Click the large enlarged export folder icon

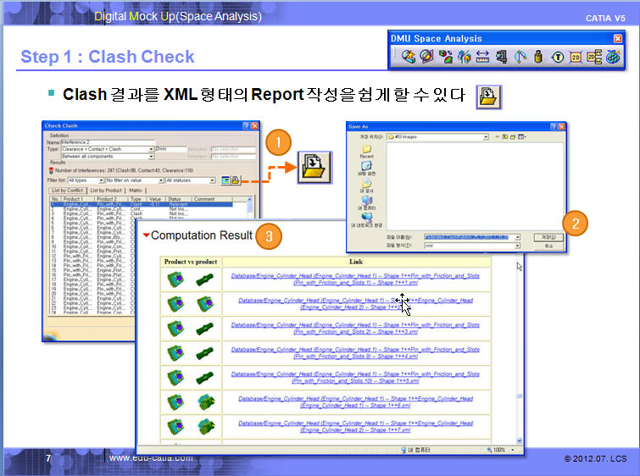[x=313, y=167]
